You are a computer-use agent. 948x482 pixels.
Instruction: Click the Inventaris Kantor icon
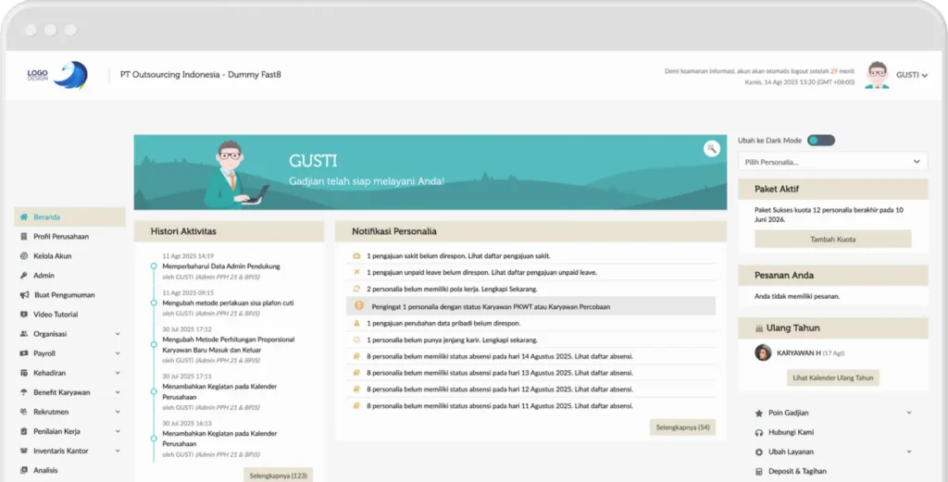(x=24, y=451)
